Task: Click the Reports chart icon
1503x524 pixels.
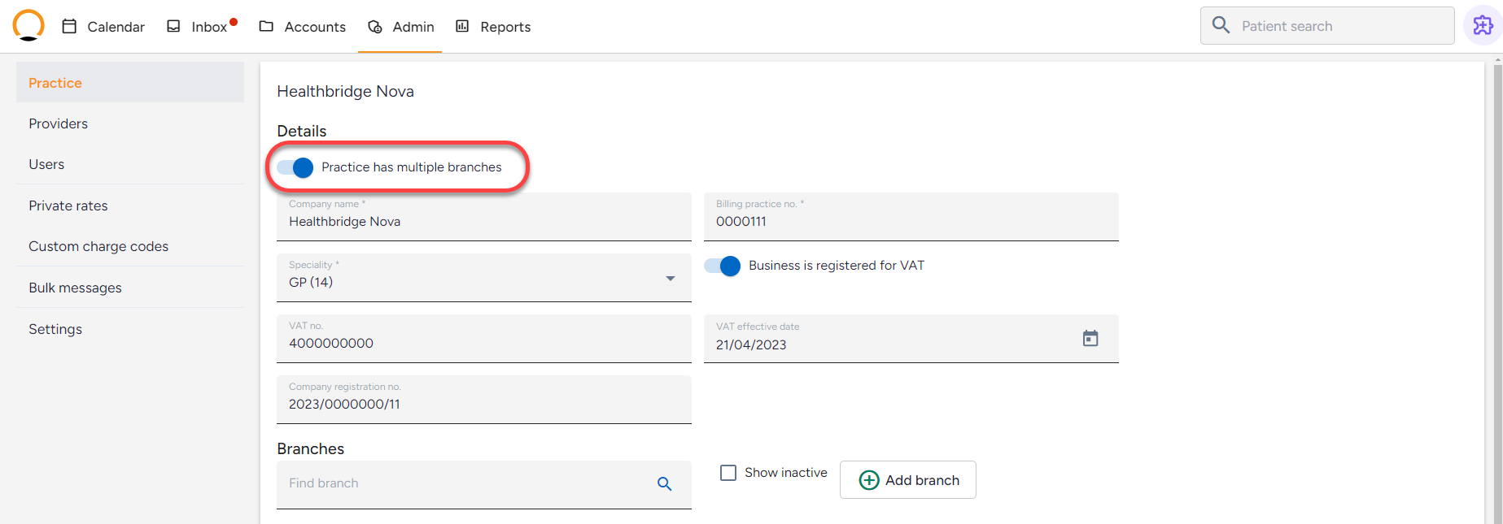Action: [x=462, y=26]
